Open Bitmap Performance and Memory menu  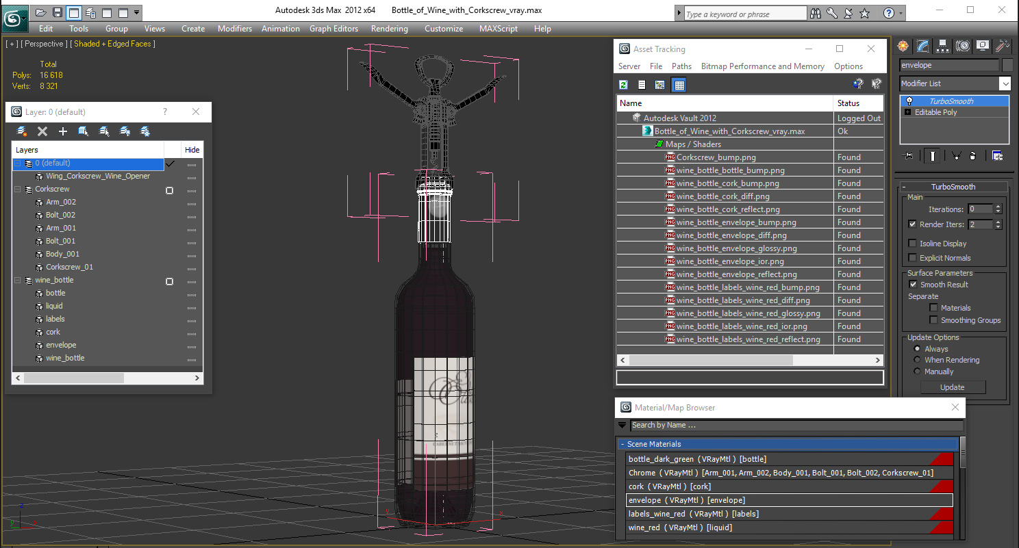point(762,66)
